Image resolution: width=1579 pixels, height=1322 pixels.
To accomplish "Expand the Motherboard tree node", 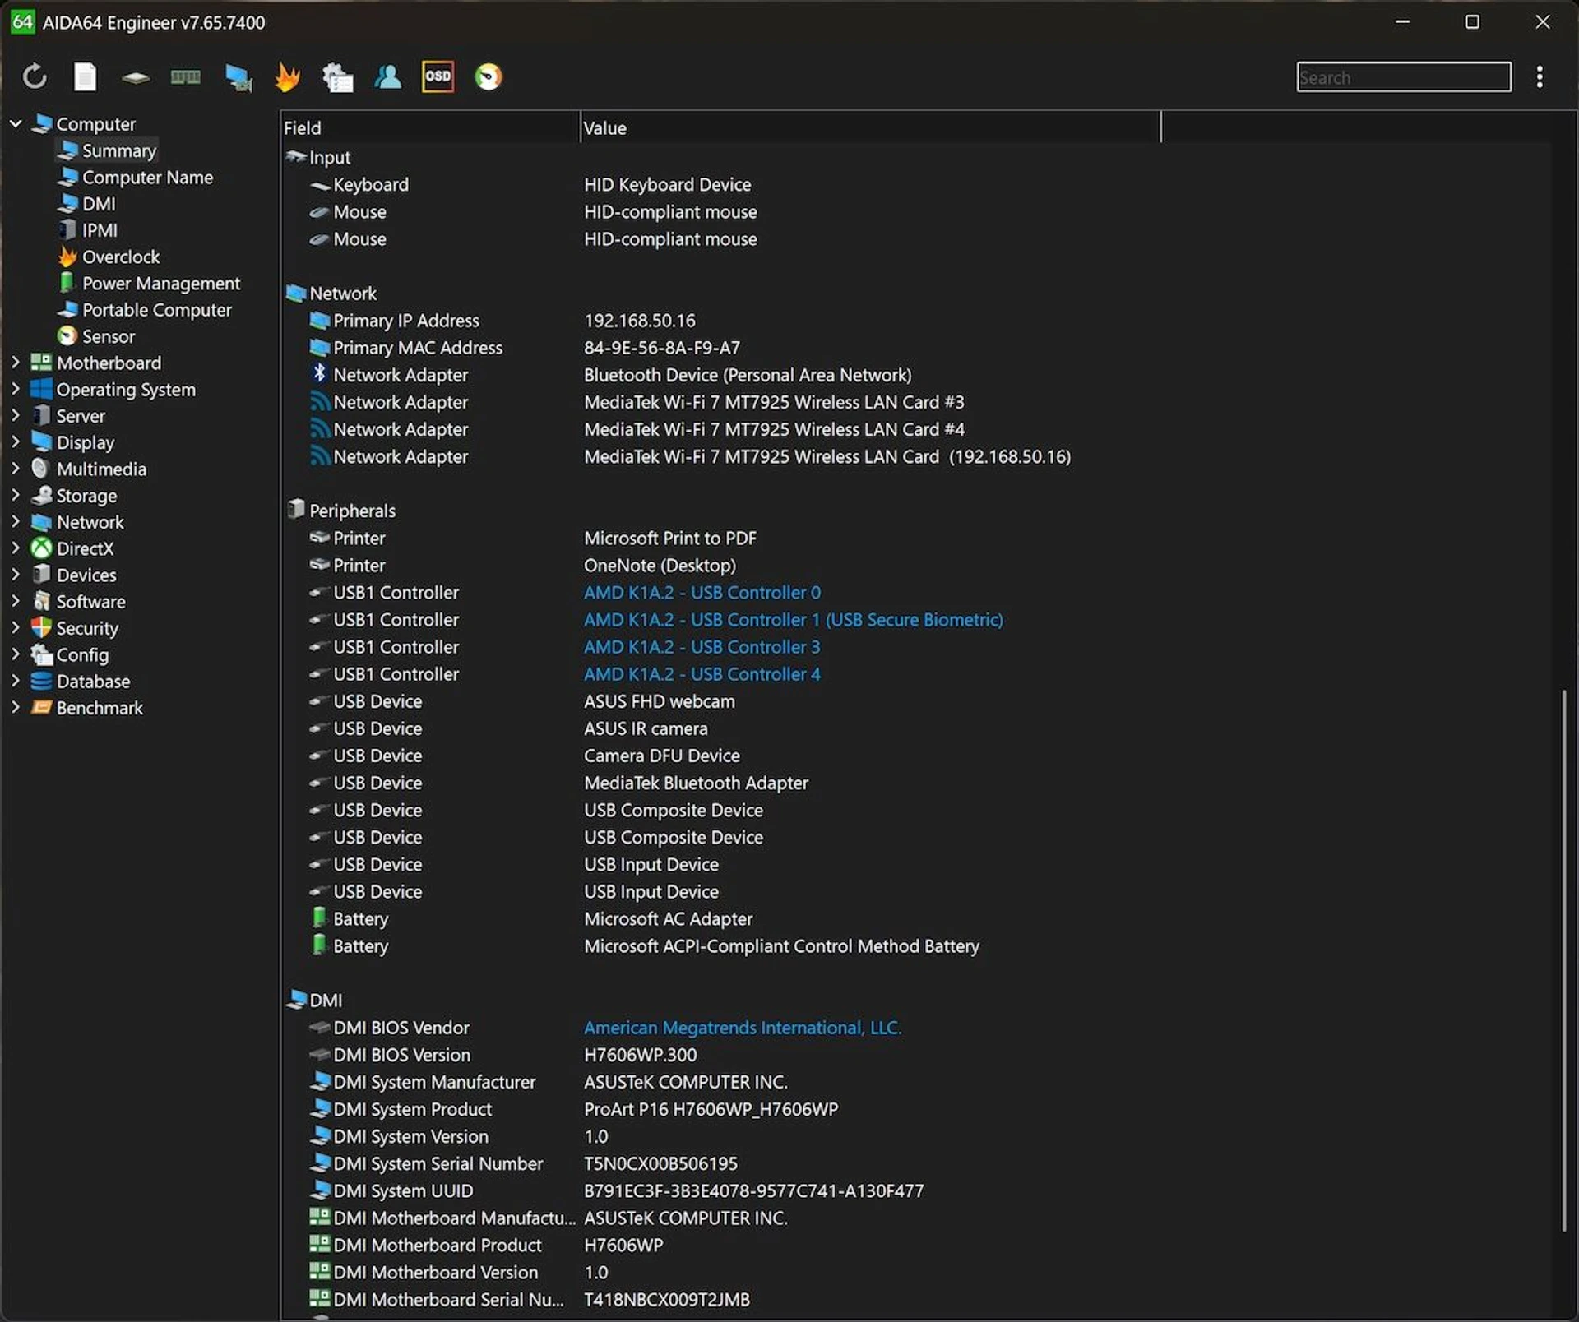I will coord(16,362).
